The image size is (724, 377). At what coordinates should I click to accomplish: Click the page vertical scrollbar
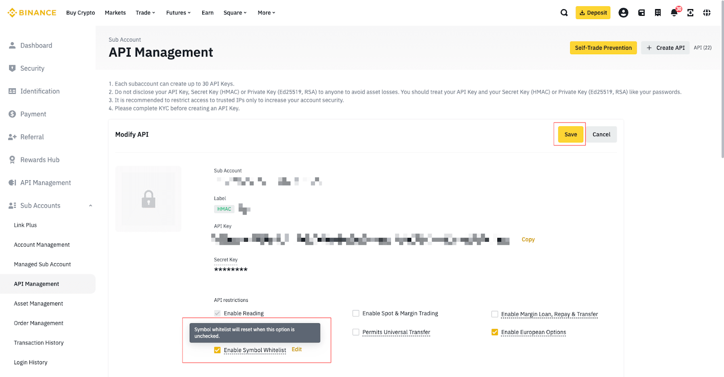(722, 91)
